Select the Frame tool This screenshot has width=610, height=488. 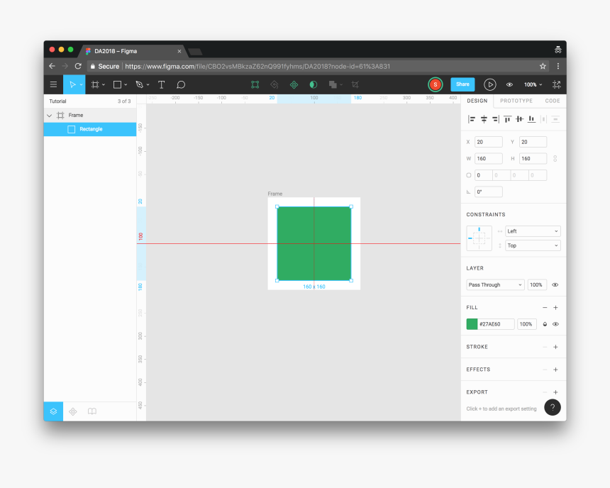tap(96, 84)
